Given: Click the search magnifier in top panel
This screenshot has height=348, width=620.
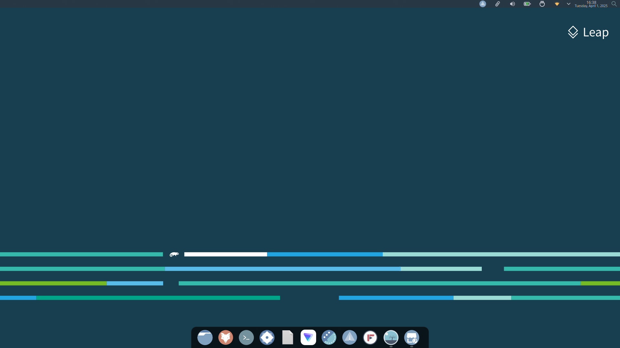Looking at the screenshot, I should 614,4.
